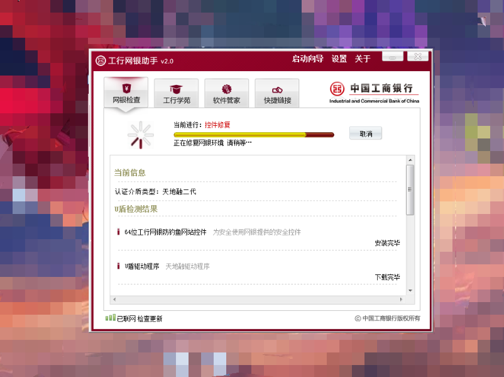504x377 pixels.
Task: Open the 设置 settings menu
Action: (339, 59)
